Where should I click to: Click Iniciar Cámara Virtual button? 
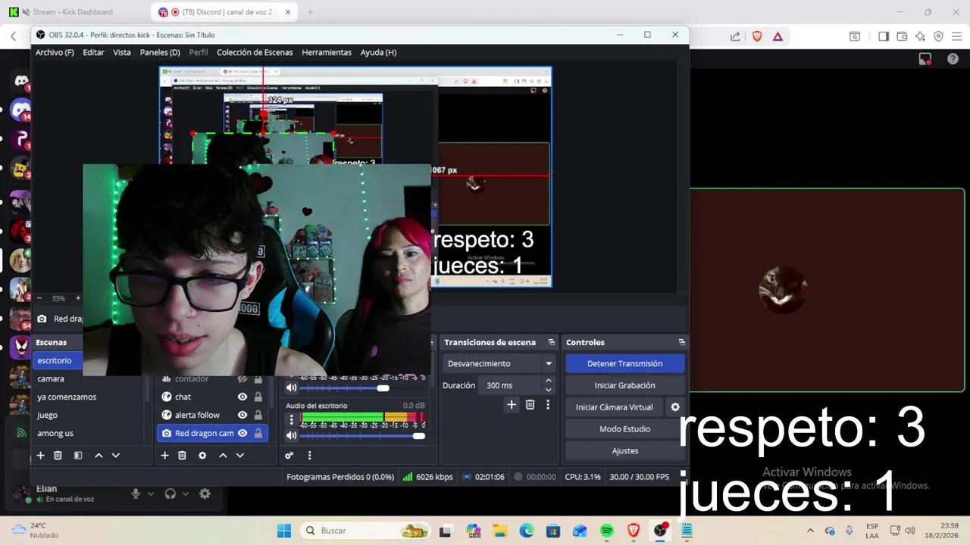pyautogui.click(x=614, y=407)
